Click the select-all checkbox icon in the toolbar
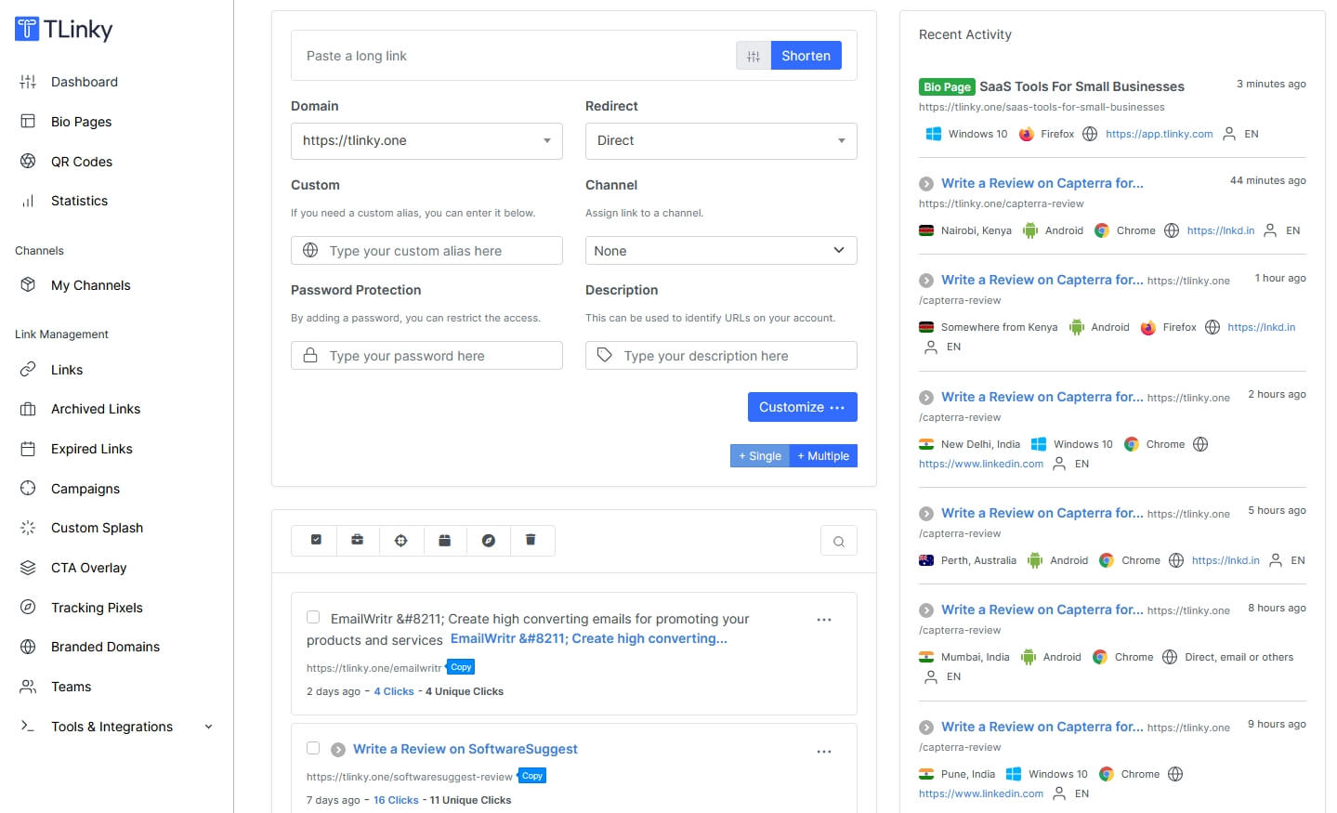1337x813 pixels. coord(314,540)
